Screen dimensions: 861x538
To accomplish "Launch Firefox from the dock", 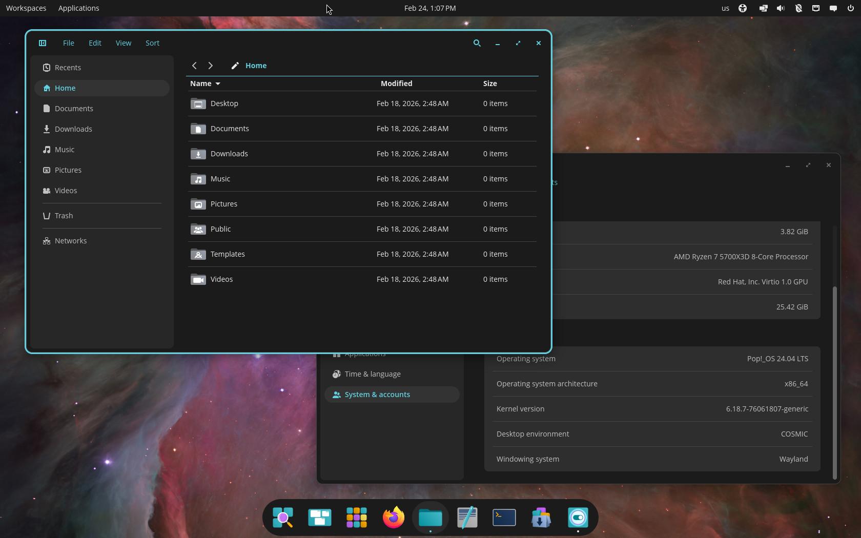I will click(x=393, y=518).
